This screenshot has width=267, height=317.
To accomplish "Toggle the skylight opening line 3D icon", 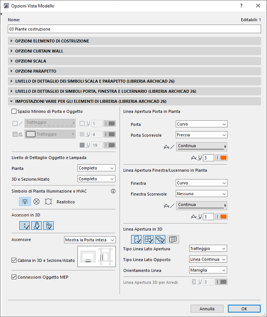I will [160, 240].
